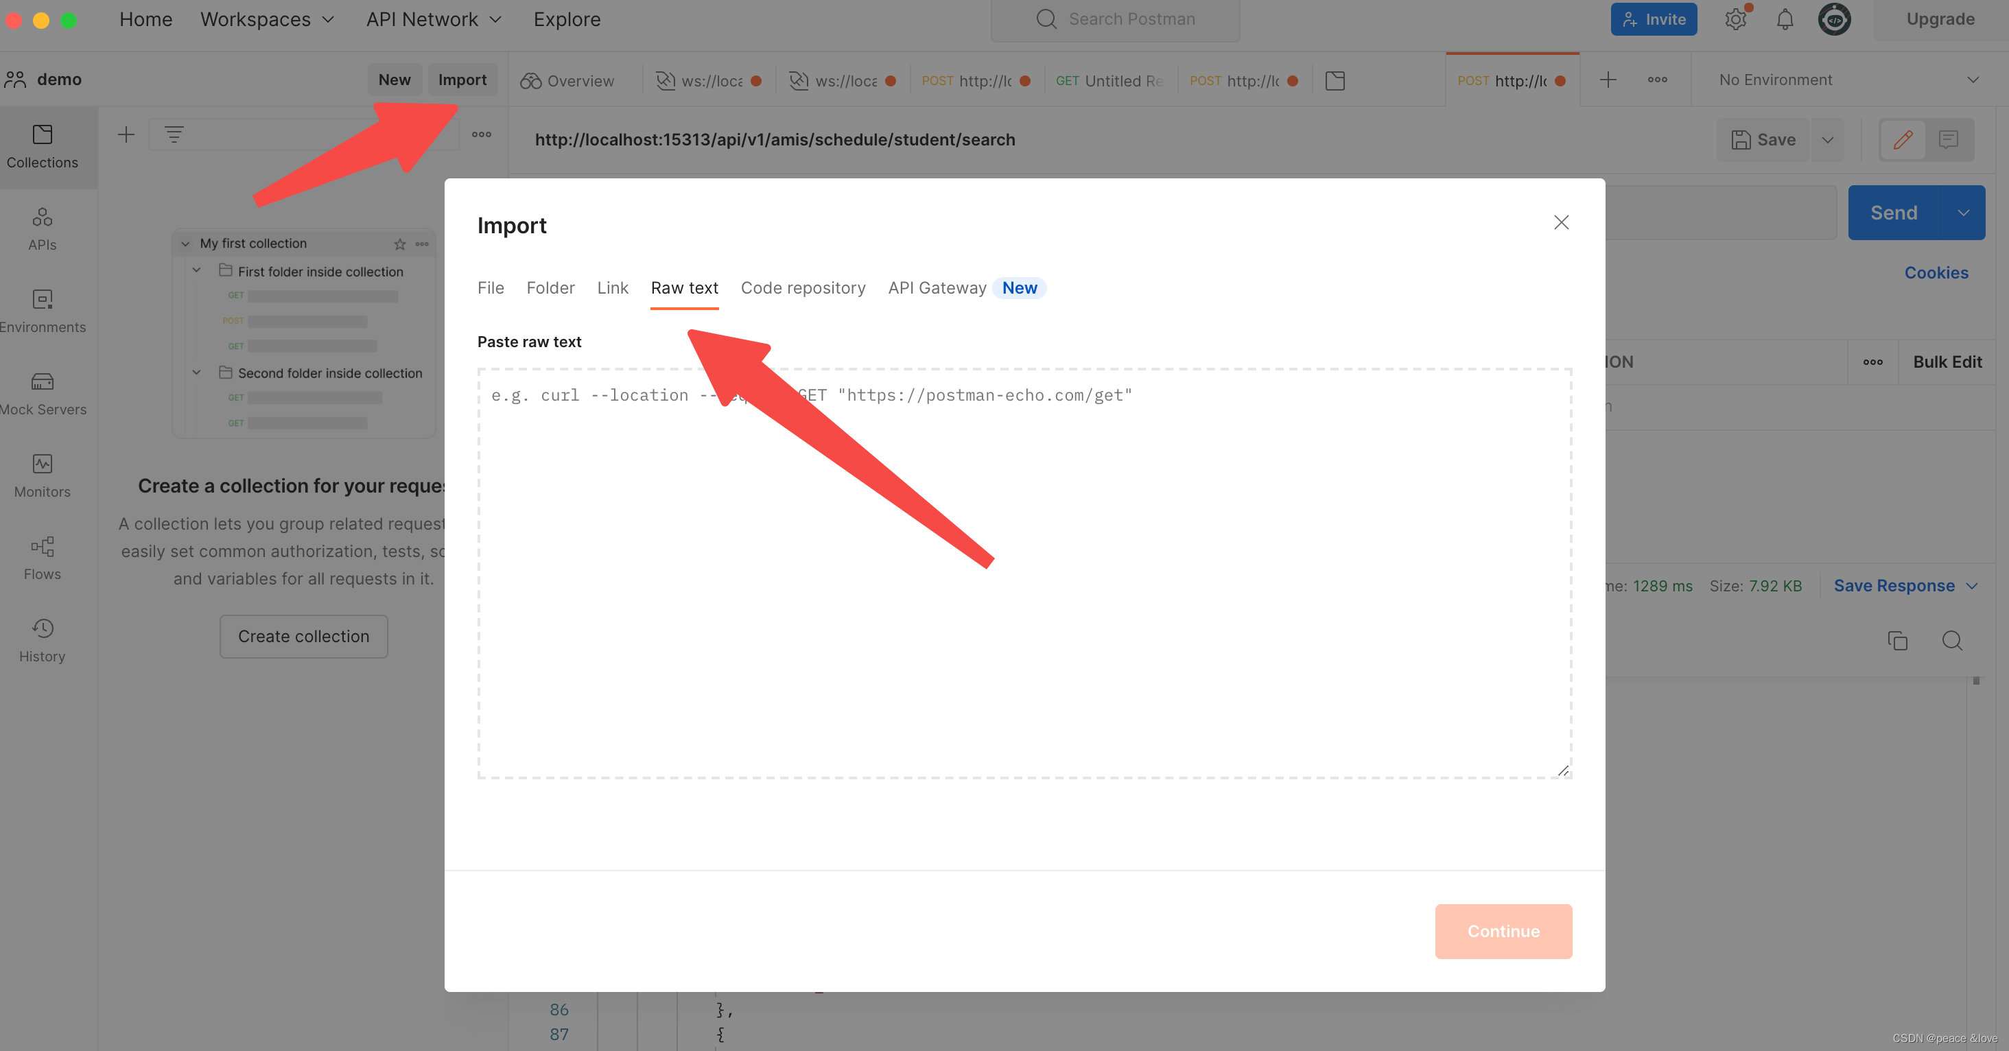The height and width of the screenshot is (1051, 2009).
Task: Copy the response with the copy icon
Action: pos(1897,640)
